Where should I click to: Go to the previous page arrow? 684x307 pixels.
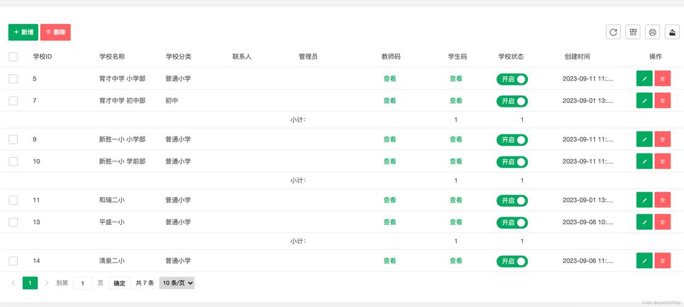tap(14, 283)
